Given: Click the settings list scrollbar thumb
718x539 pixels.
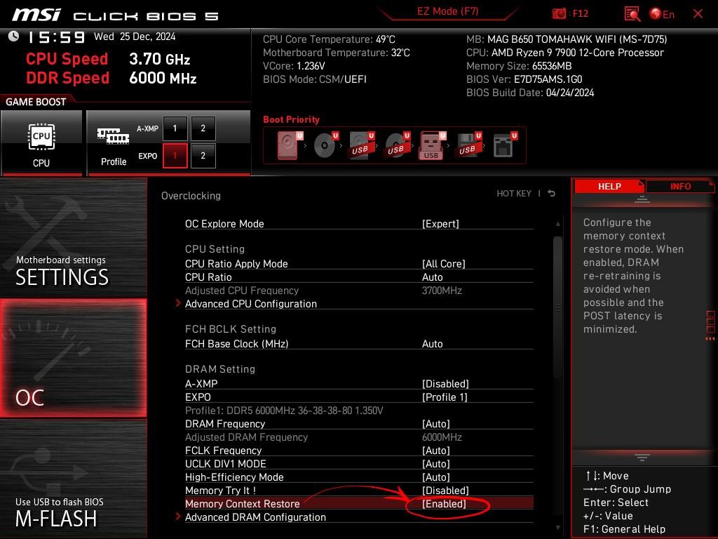Looking at the screenshot, I should [x=557, y=307].
